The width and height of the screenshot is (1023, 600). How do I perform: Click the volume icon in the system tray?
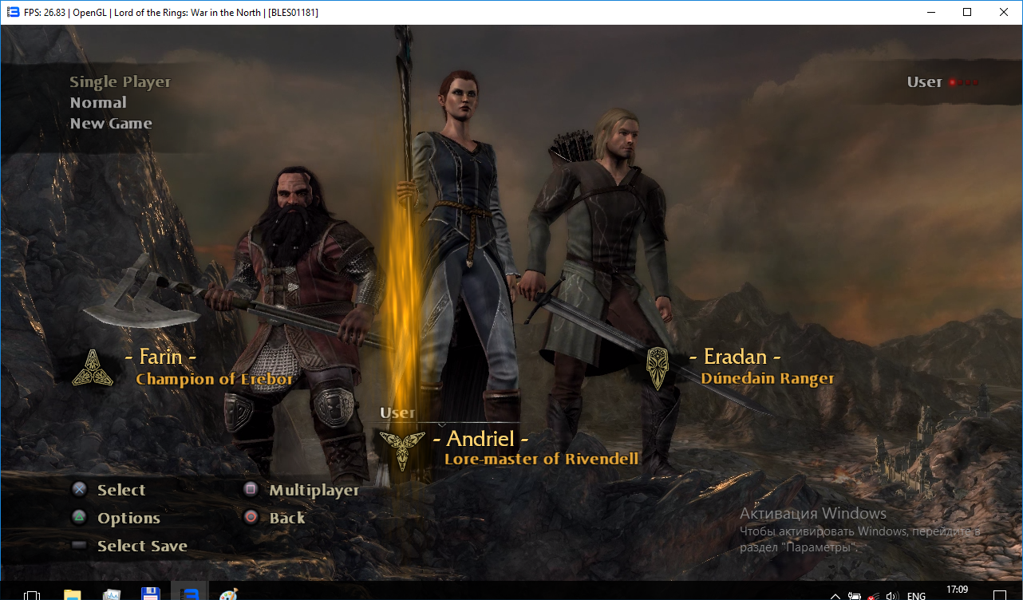(x=892, y=595)
